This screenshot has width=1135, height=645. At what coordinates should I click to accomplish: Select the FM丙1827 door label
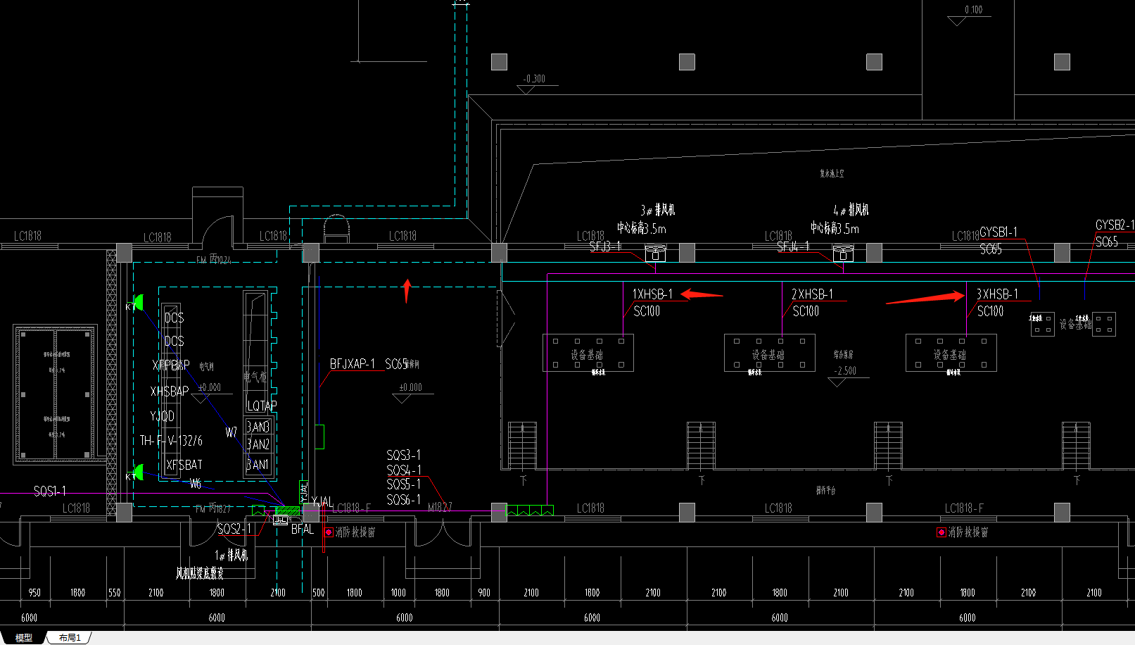tap(213, 508)
